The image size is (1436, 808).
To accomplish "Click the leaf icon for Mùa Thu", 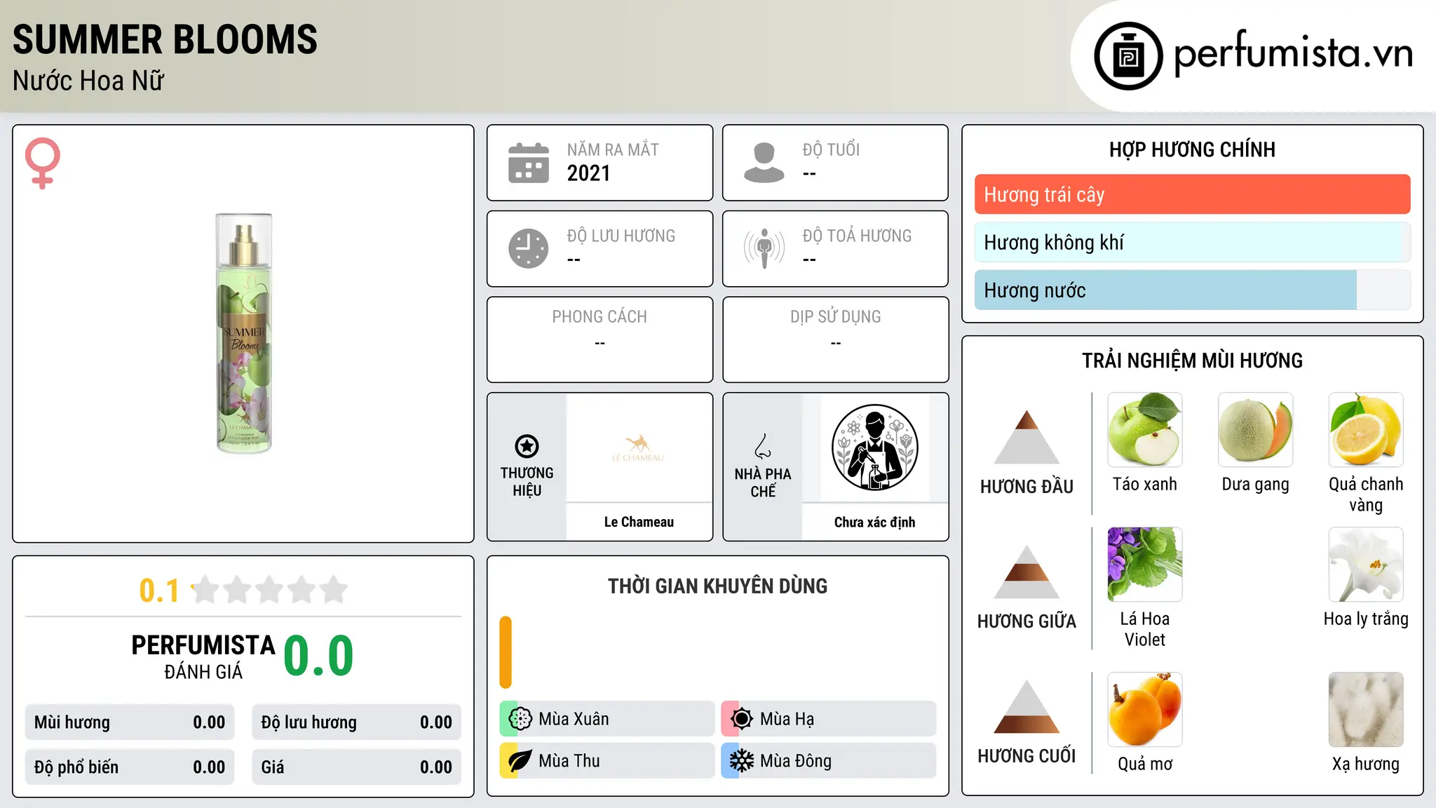I will click(520, 761).
